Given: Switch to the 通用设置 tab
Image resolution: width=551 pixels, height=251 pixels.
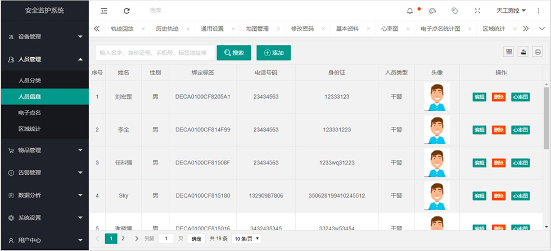Looking at the screenshot, I should [x=213, y=29].
